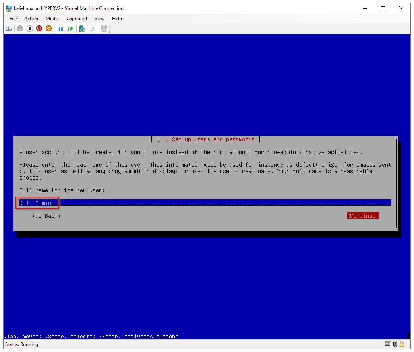This screenshot has width=414, height=352.
Task: Turn off the VM with the stop icon
Action: pos(30,29)
